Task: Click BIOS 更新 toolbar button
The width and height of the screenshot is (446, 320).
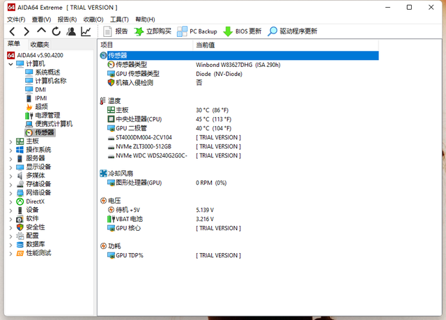Action: click(243, 31)
